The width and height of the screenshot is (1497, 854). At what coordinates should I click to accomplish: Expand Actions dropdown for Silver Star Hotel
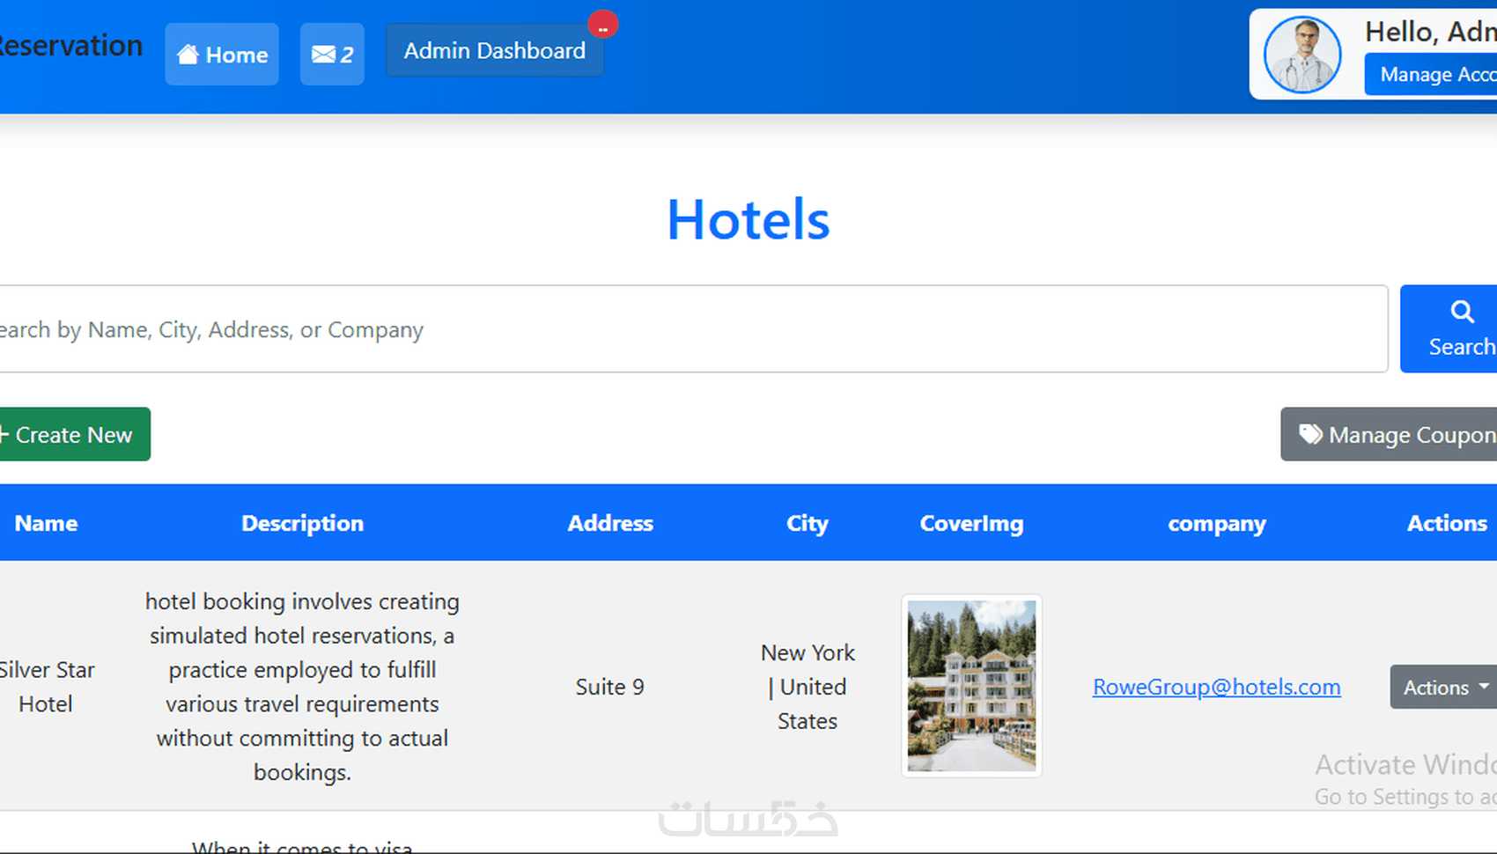pyautogui.click(x=1443, y=687)
